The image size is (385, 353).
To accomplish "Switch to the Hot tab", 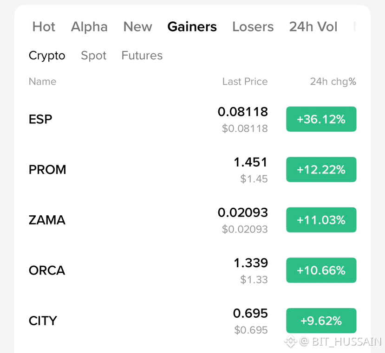I will coord(44,26).
